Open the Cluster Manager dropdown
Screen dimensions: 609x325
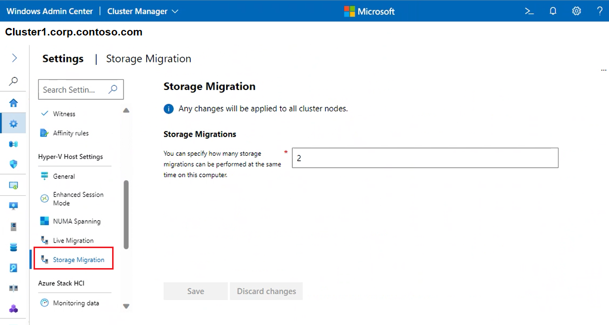(x=143, y=11)
